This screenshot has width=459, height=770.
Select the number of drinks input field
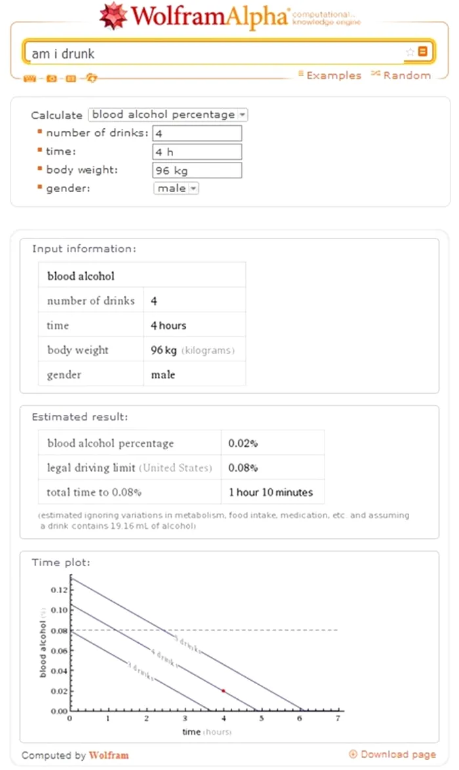coord(198,133)
